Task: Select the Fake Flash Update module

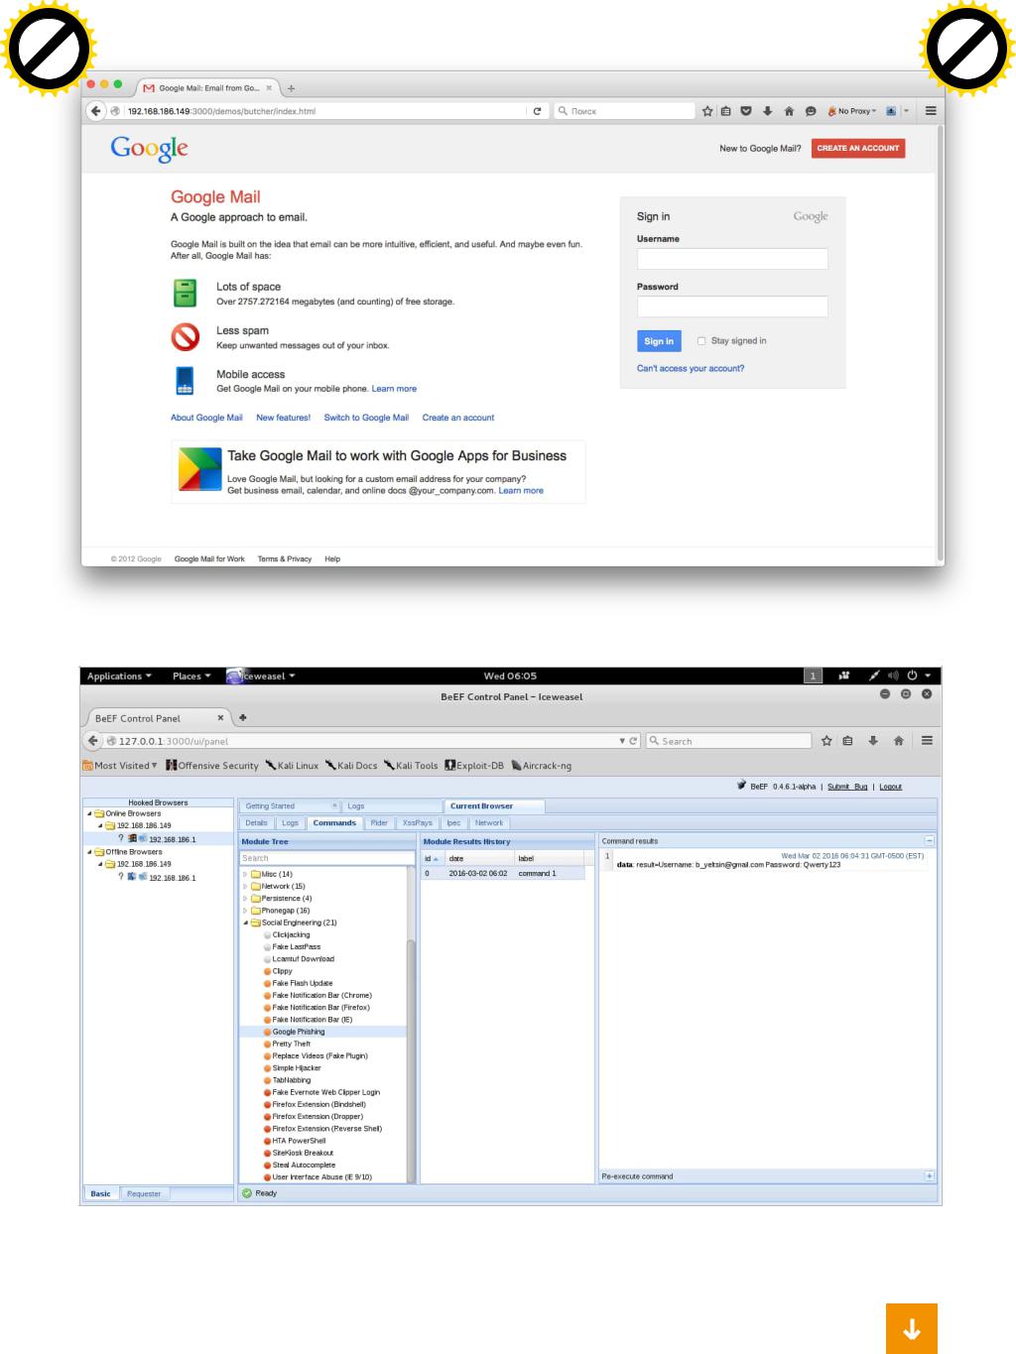Action: coord(302,983)
